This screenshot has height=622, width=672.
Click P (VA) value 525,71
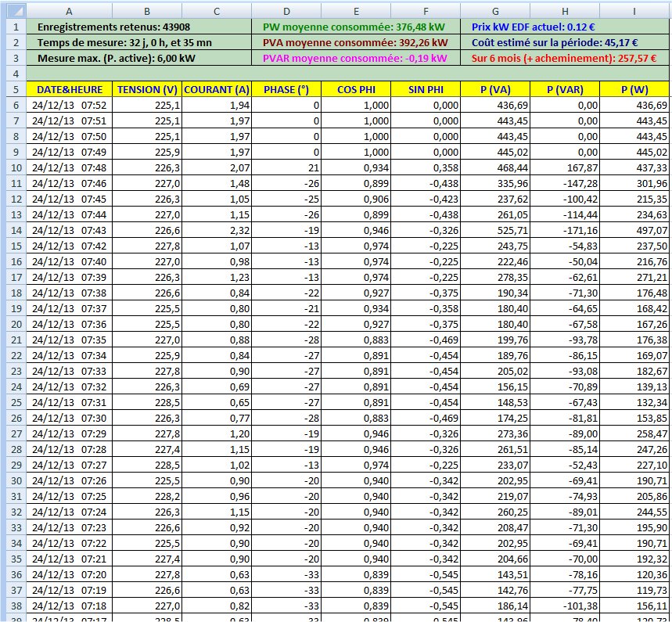point(495,230)
